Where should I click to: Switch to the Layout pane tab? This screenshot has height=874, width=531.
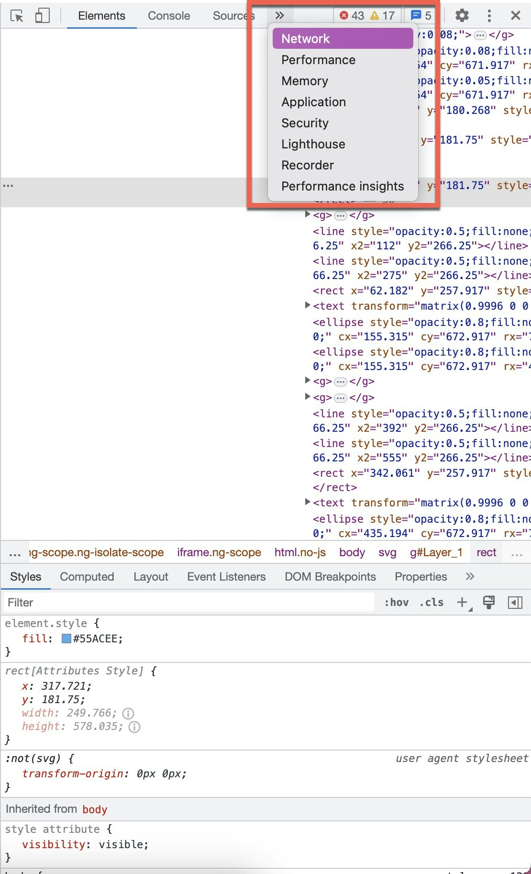click(x=151, y=577)
